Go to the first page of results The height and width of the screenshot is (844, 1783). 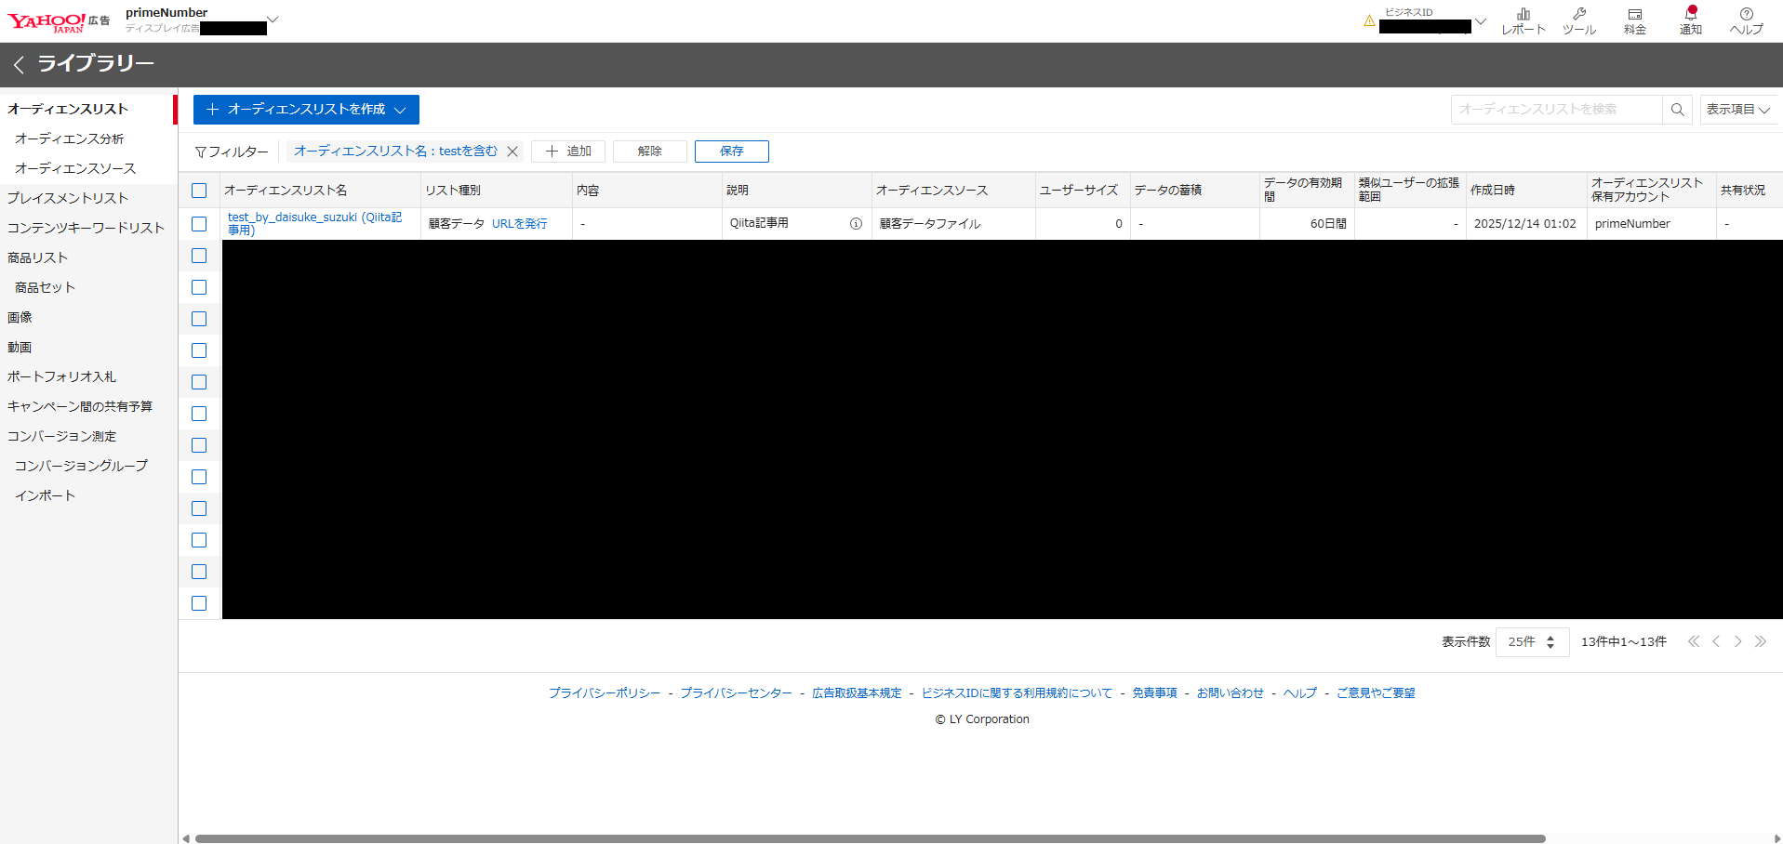1694,641
